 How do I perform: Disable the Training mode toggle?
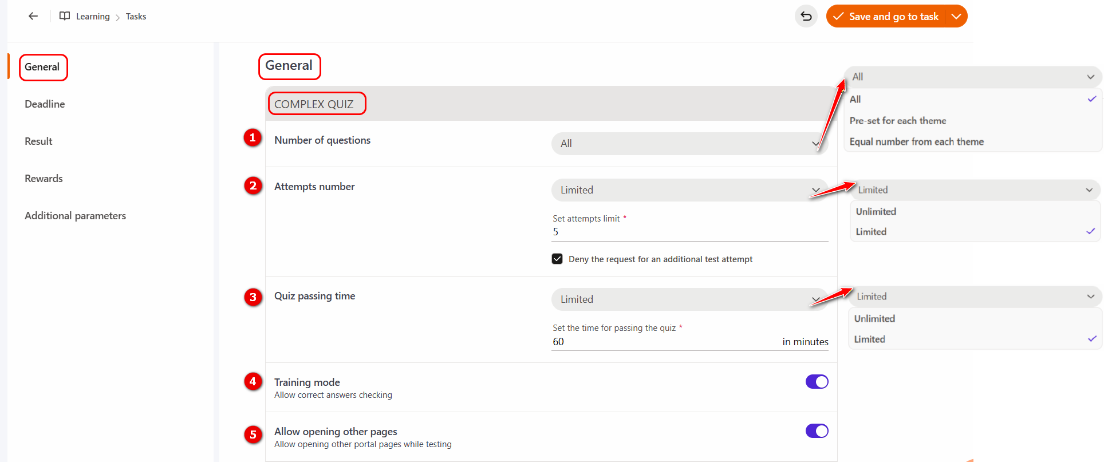(x=817, y=382)
